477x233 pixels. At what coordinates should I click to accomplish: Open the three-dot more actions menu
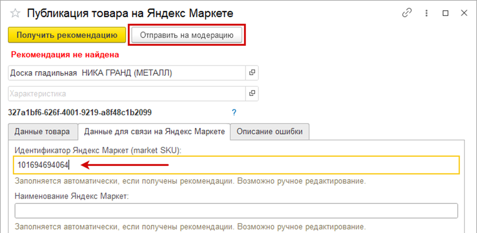tap(427, 13)
